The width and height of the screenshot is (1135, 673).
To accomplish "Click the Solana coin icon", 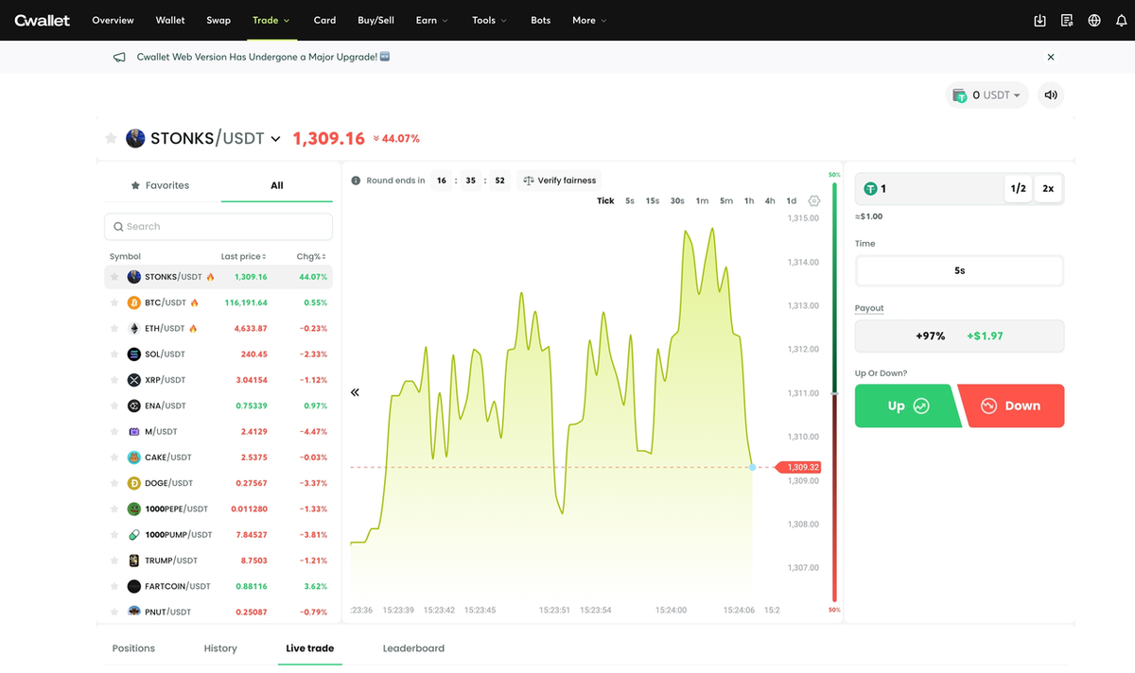I will pos(134,354).
